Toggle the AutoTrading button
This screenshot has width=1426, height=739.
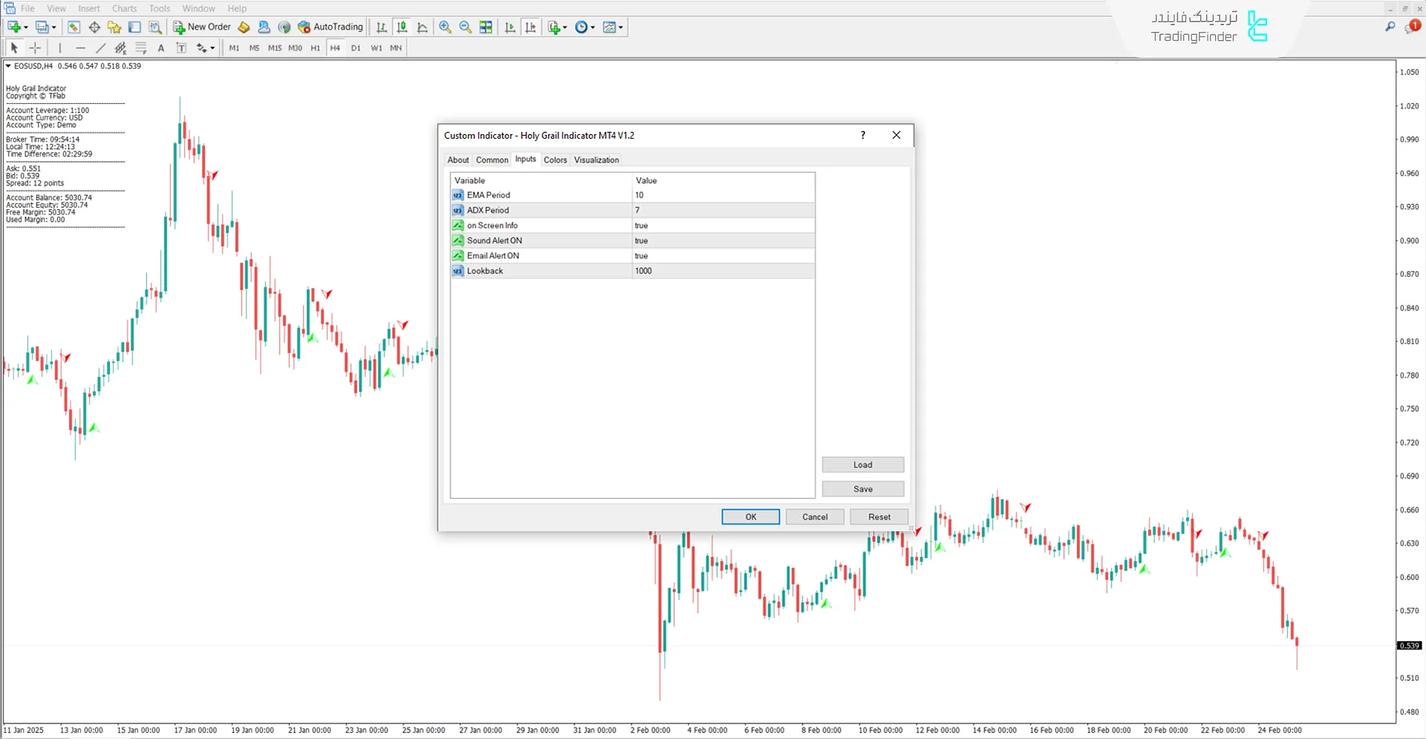pos(331,27)
